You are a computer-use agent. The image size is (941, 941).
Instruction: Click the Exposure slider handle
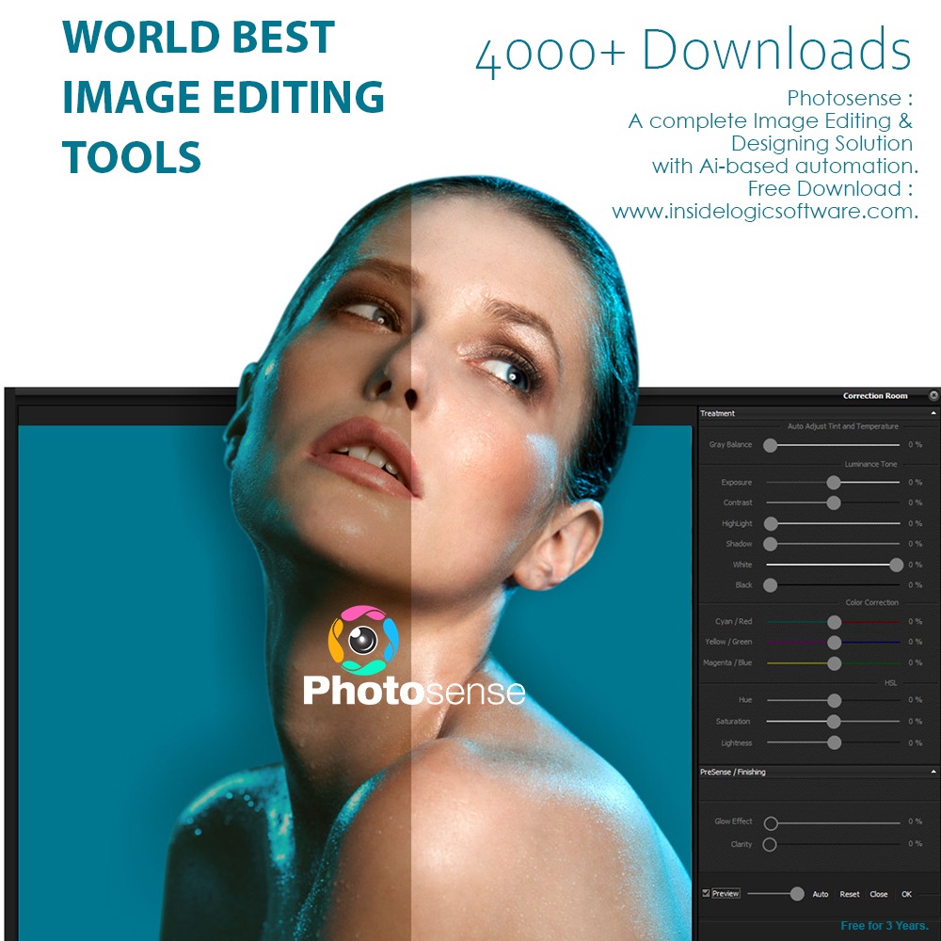pos(833,482)
